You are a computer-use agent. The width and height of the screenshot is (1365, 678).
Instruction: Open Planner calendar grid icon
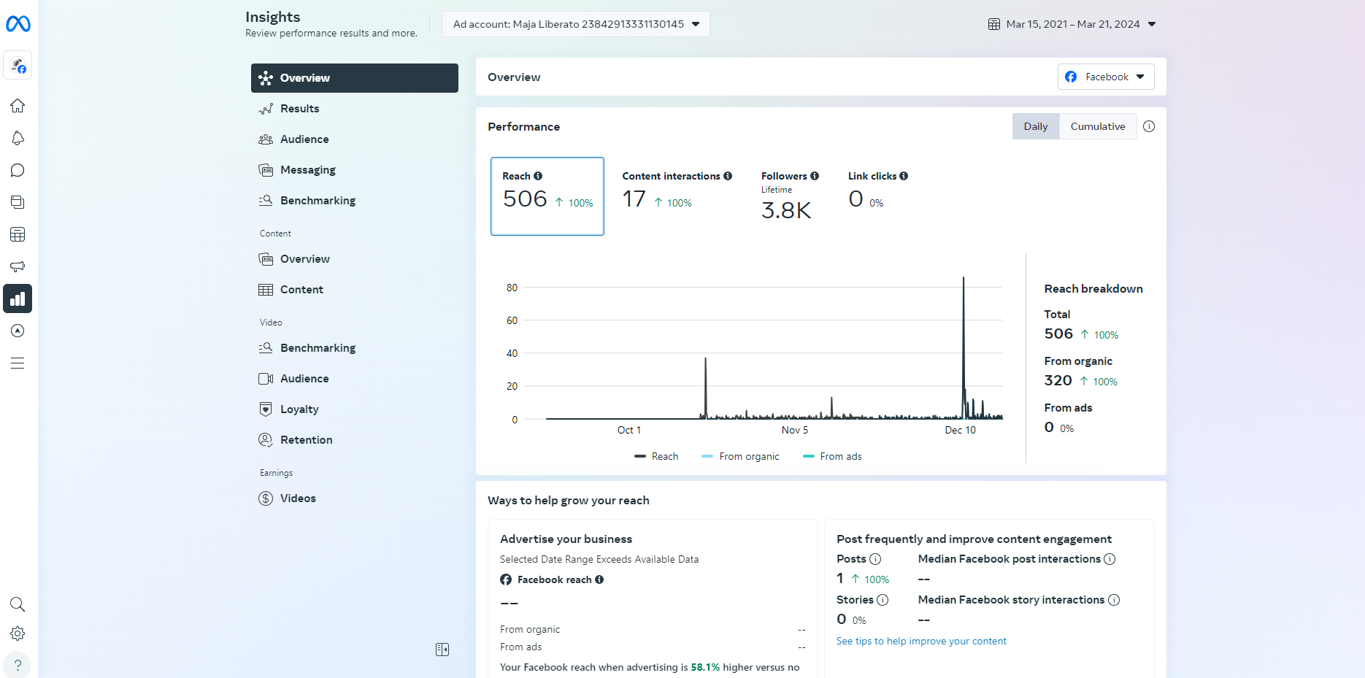18,234
